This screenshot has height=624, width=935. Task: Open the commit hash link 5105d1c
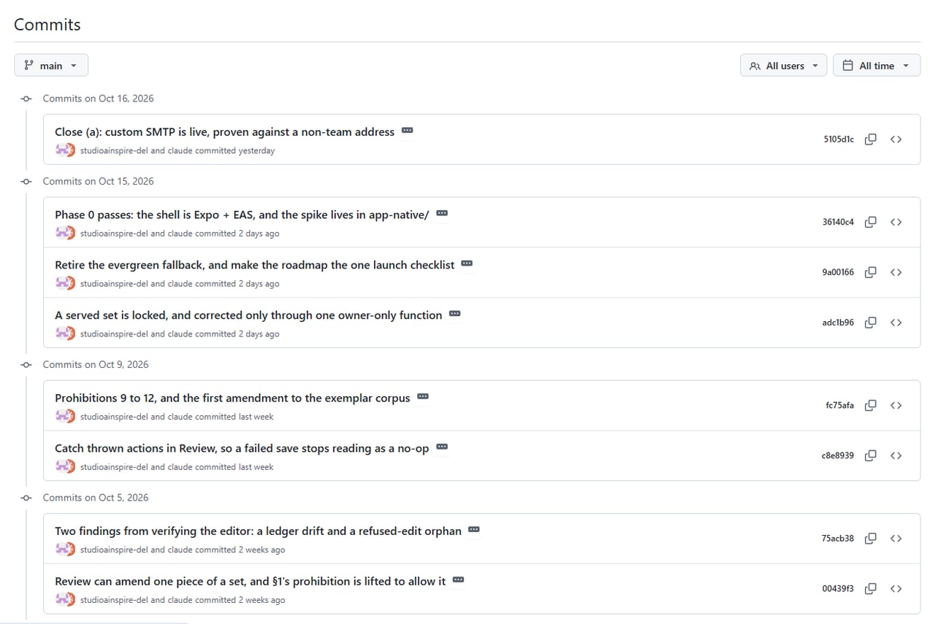(x=839, y=139)
